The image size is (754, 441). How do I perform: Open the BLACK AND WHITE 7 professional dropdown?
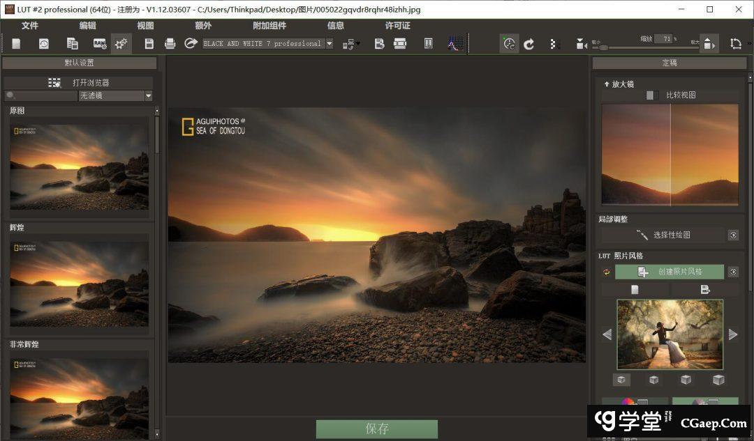(329, 44)
